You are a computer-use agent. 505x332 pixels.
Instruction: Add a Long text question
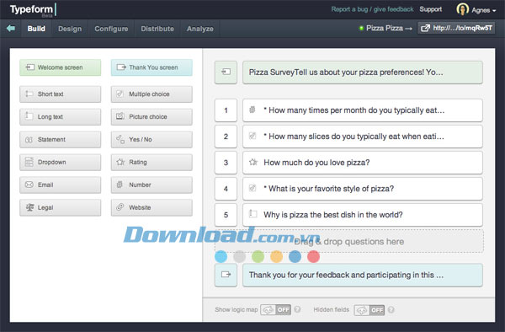61,116
